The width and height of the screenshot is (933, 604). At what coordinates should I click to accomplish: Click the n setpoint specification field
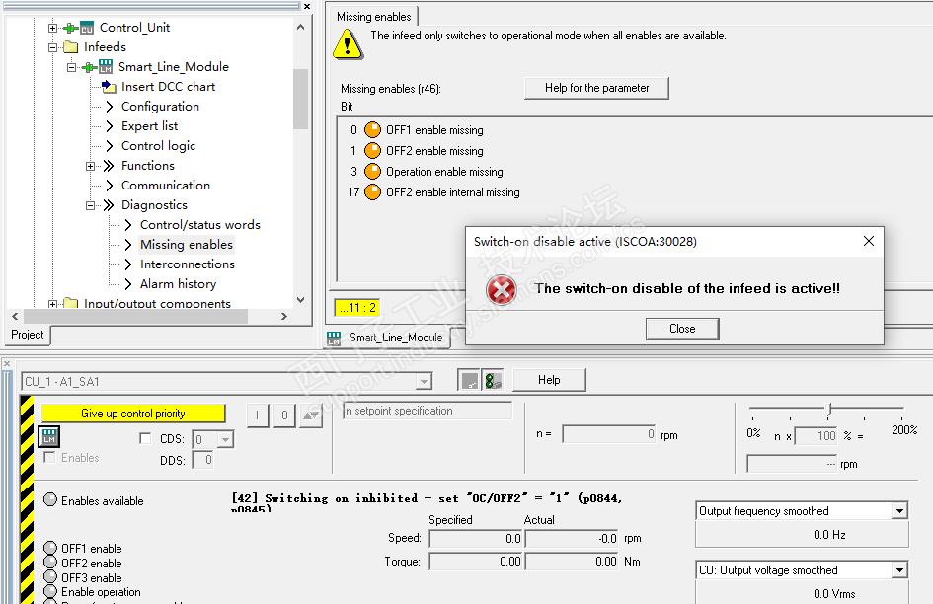(x=428, y=411)
